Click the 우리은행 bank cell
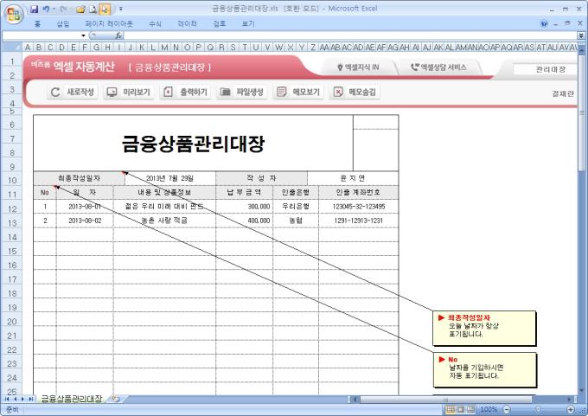The image size is (588, 416). coord(296,207)
